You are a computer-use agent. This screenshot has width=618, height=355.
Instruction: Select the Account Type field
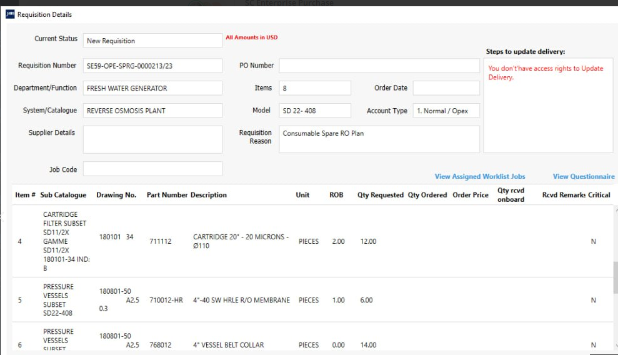pos(446,111)
